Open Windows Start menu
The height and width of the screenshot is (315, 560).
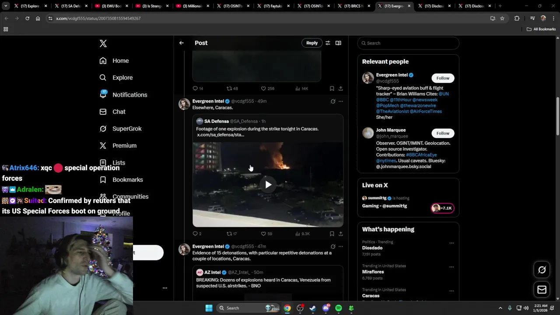click(209, 308)
